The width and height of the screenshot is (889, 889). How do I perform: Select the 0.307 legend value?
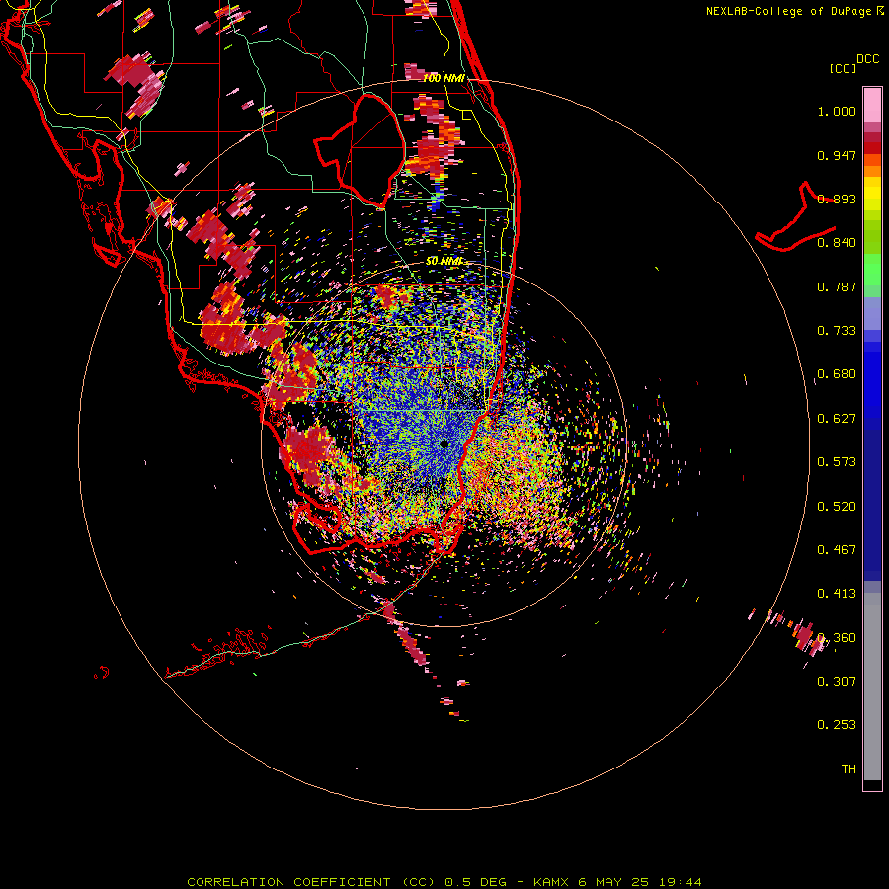click(x=837, y=682)
